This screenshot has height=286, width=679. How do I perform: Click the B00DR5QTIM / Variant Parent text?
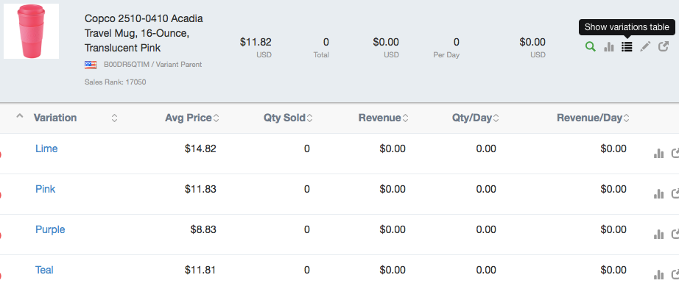pyautogui.click(x=153, y=65)
